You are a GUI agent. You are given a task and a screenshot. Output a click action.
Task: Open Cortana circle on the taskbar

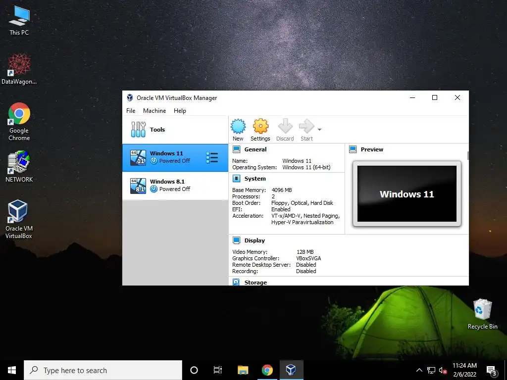[x=194, y=370]
